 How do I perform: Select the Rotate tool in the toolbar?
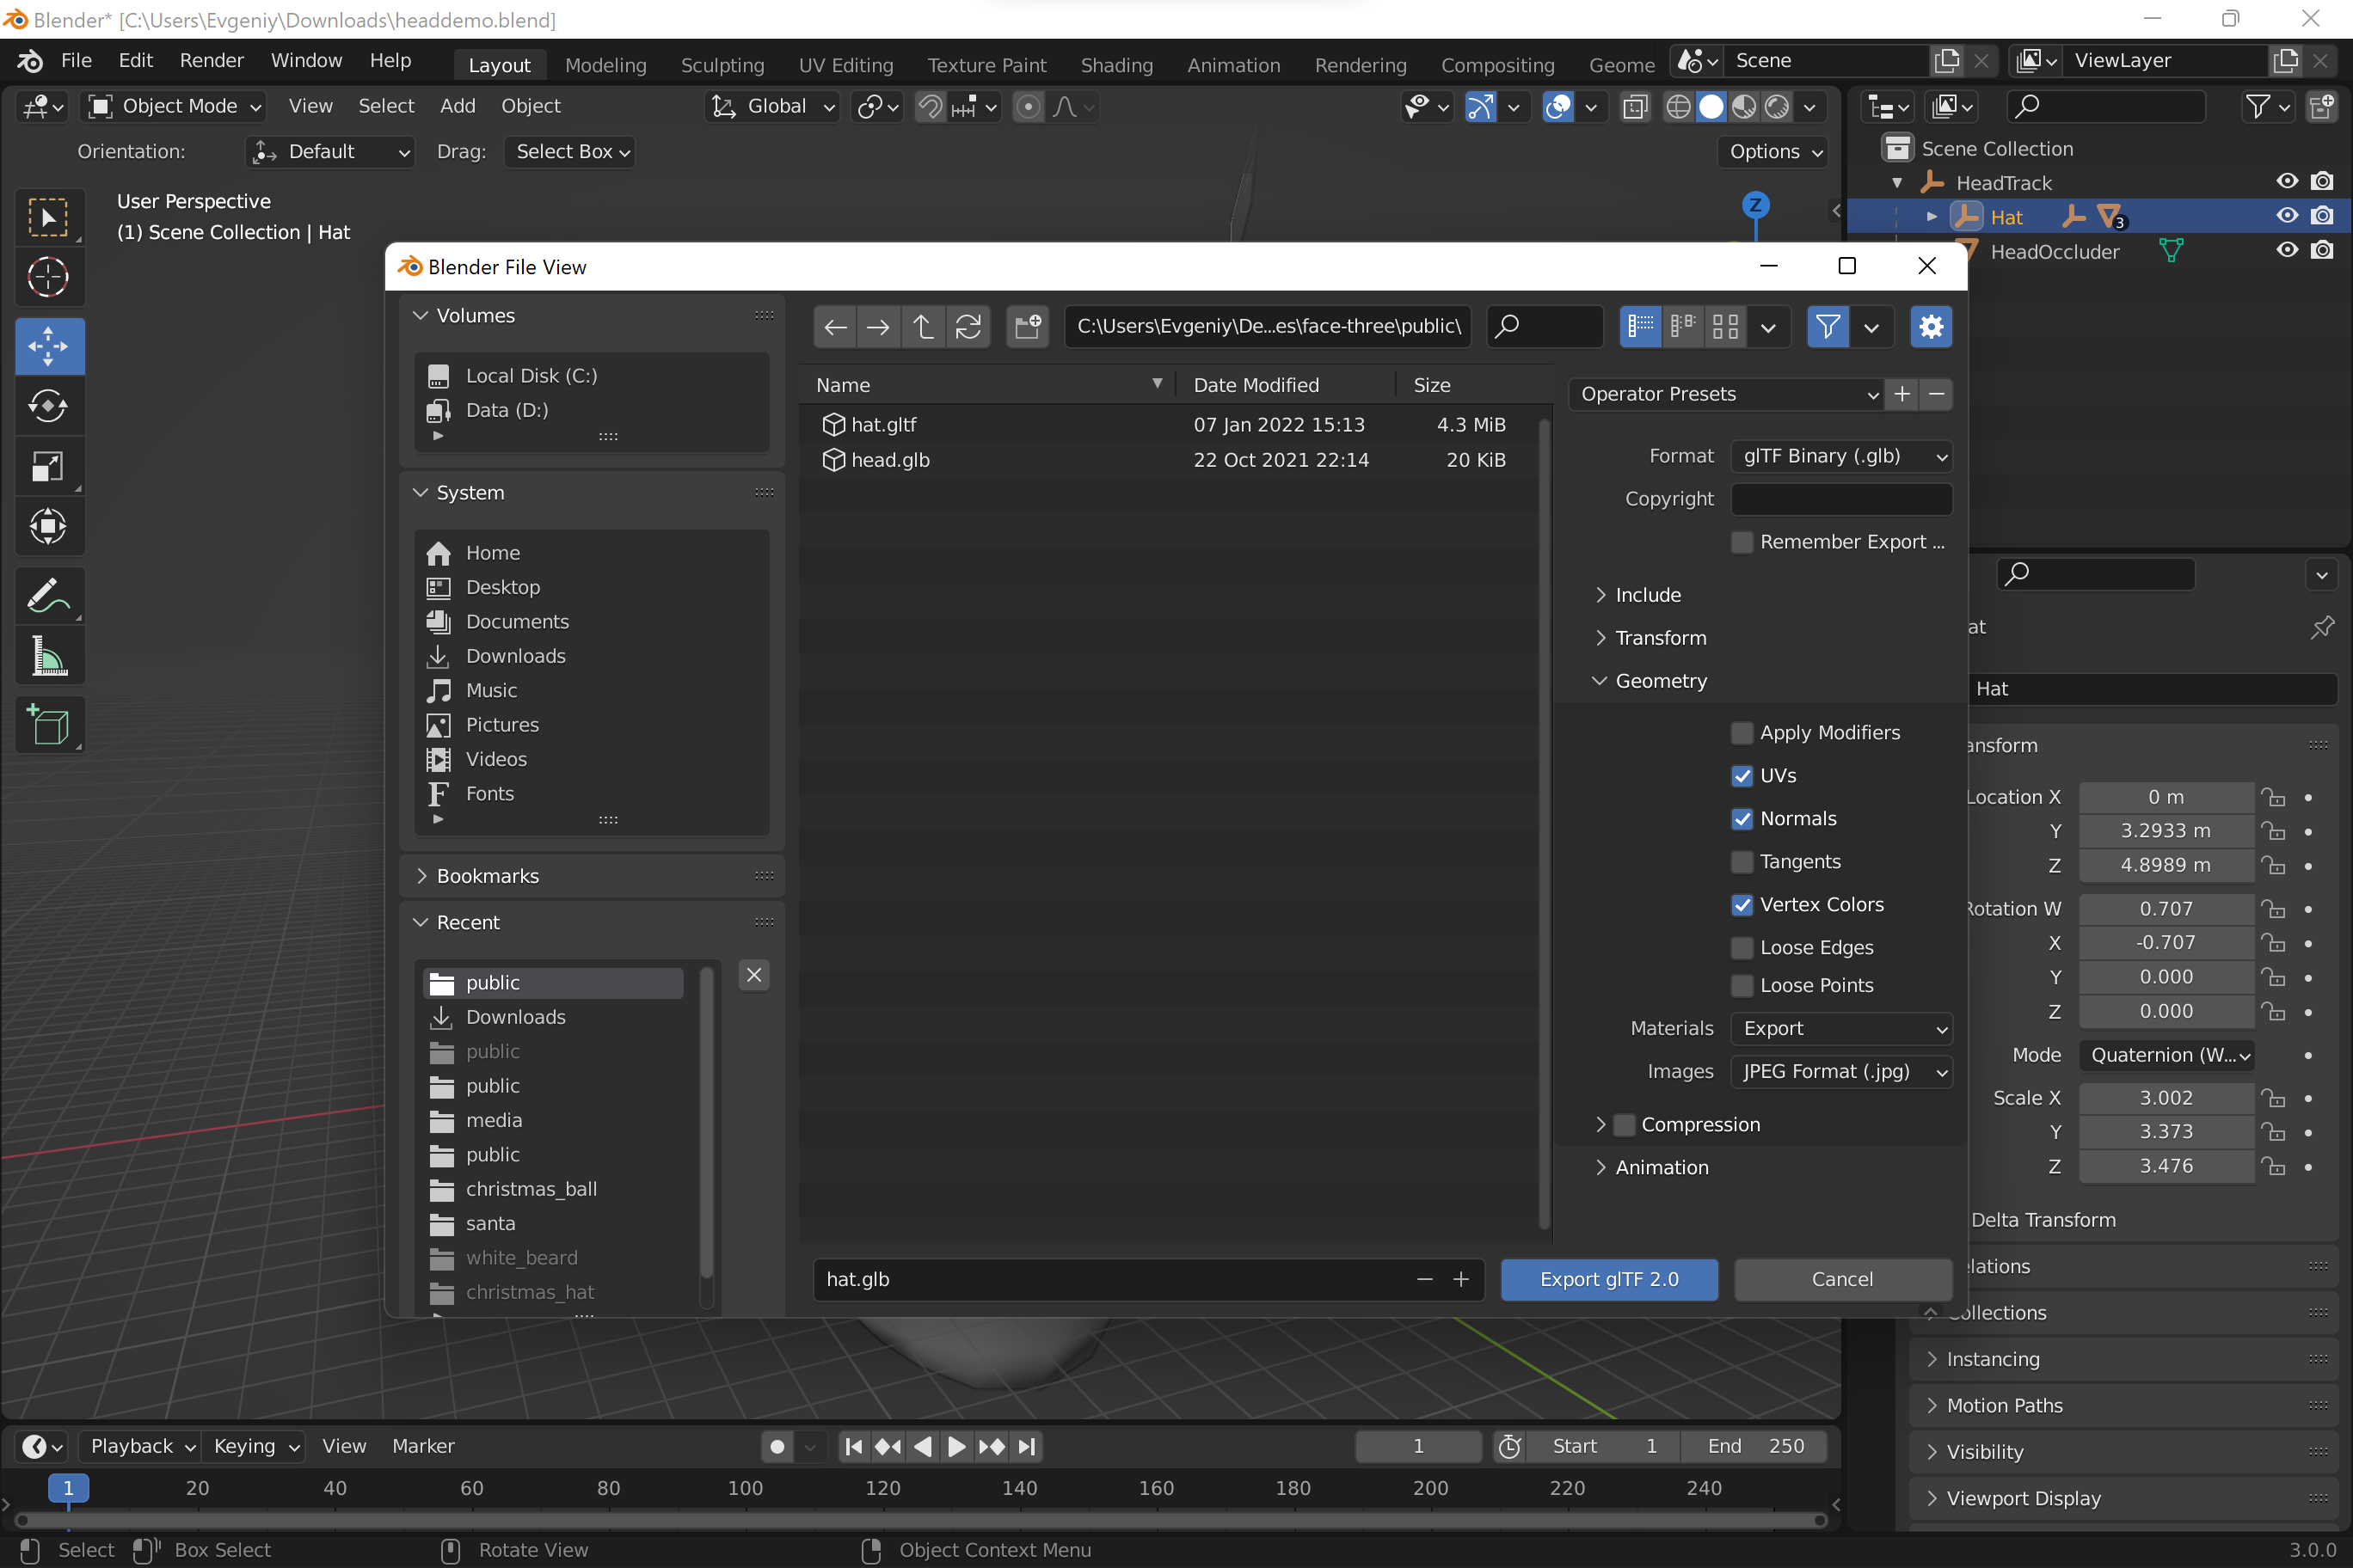pyautogui.click(x=48, y=406)
